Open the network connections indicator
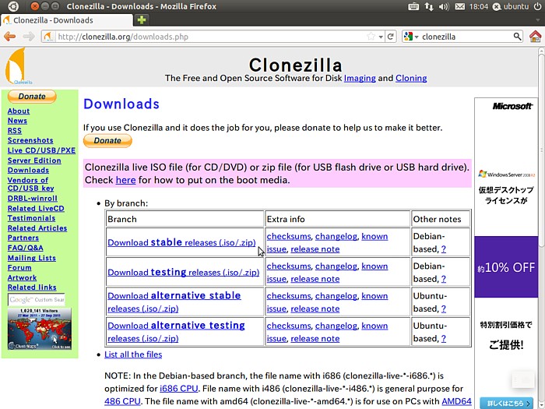The width and height of the screenshot is (545, 409). pyautogui.click(x=429, y=6)
